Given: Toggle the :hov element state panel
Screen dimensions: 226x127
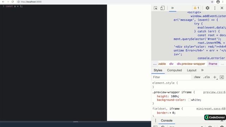Looking at the screenshot, I should click(197, 77).
